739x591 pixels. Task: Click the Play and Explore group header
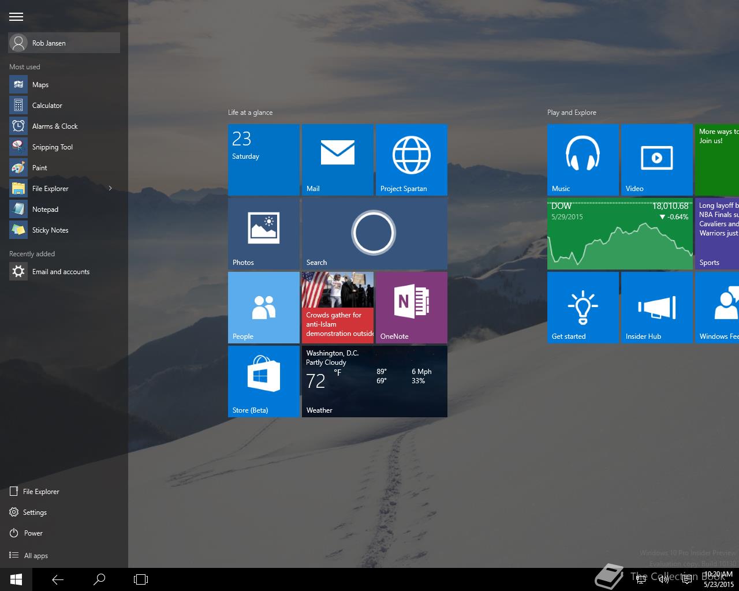click(x=572, y=113)
